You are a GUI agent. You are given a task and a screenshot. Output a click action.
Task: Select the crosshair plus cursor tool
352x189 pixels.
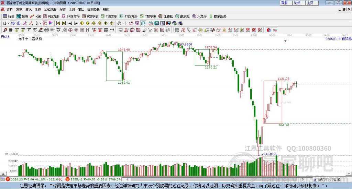click(x=125, y=23)
